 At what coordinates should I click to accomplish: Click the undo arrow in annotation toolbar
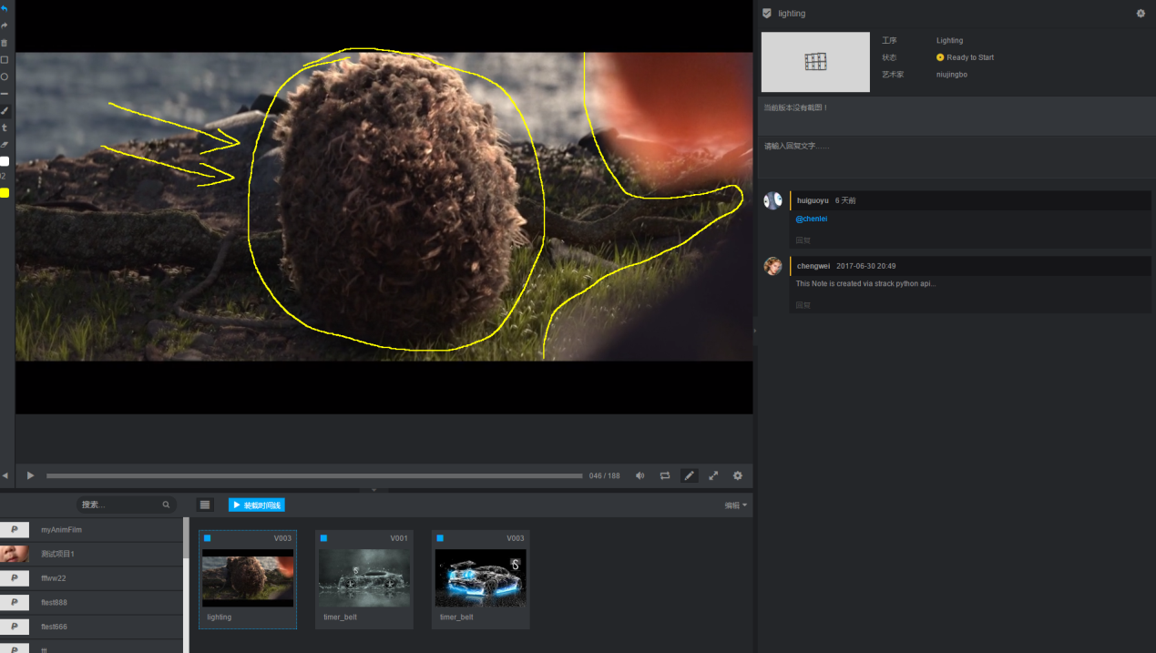[4, 8]
